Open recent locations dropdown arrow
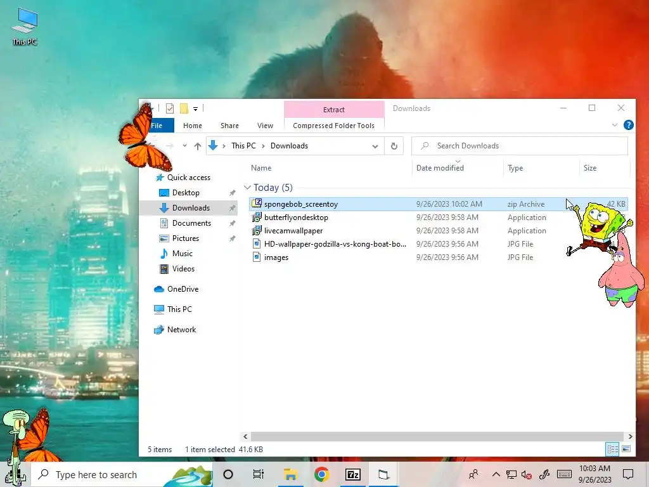The image size is (649, 487). tap(184, 146)
